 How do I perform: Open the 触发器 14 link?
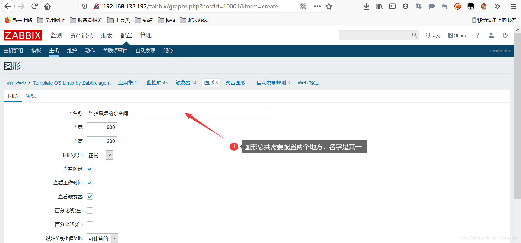pos(186,83)
